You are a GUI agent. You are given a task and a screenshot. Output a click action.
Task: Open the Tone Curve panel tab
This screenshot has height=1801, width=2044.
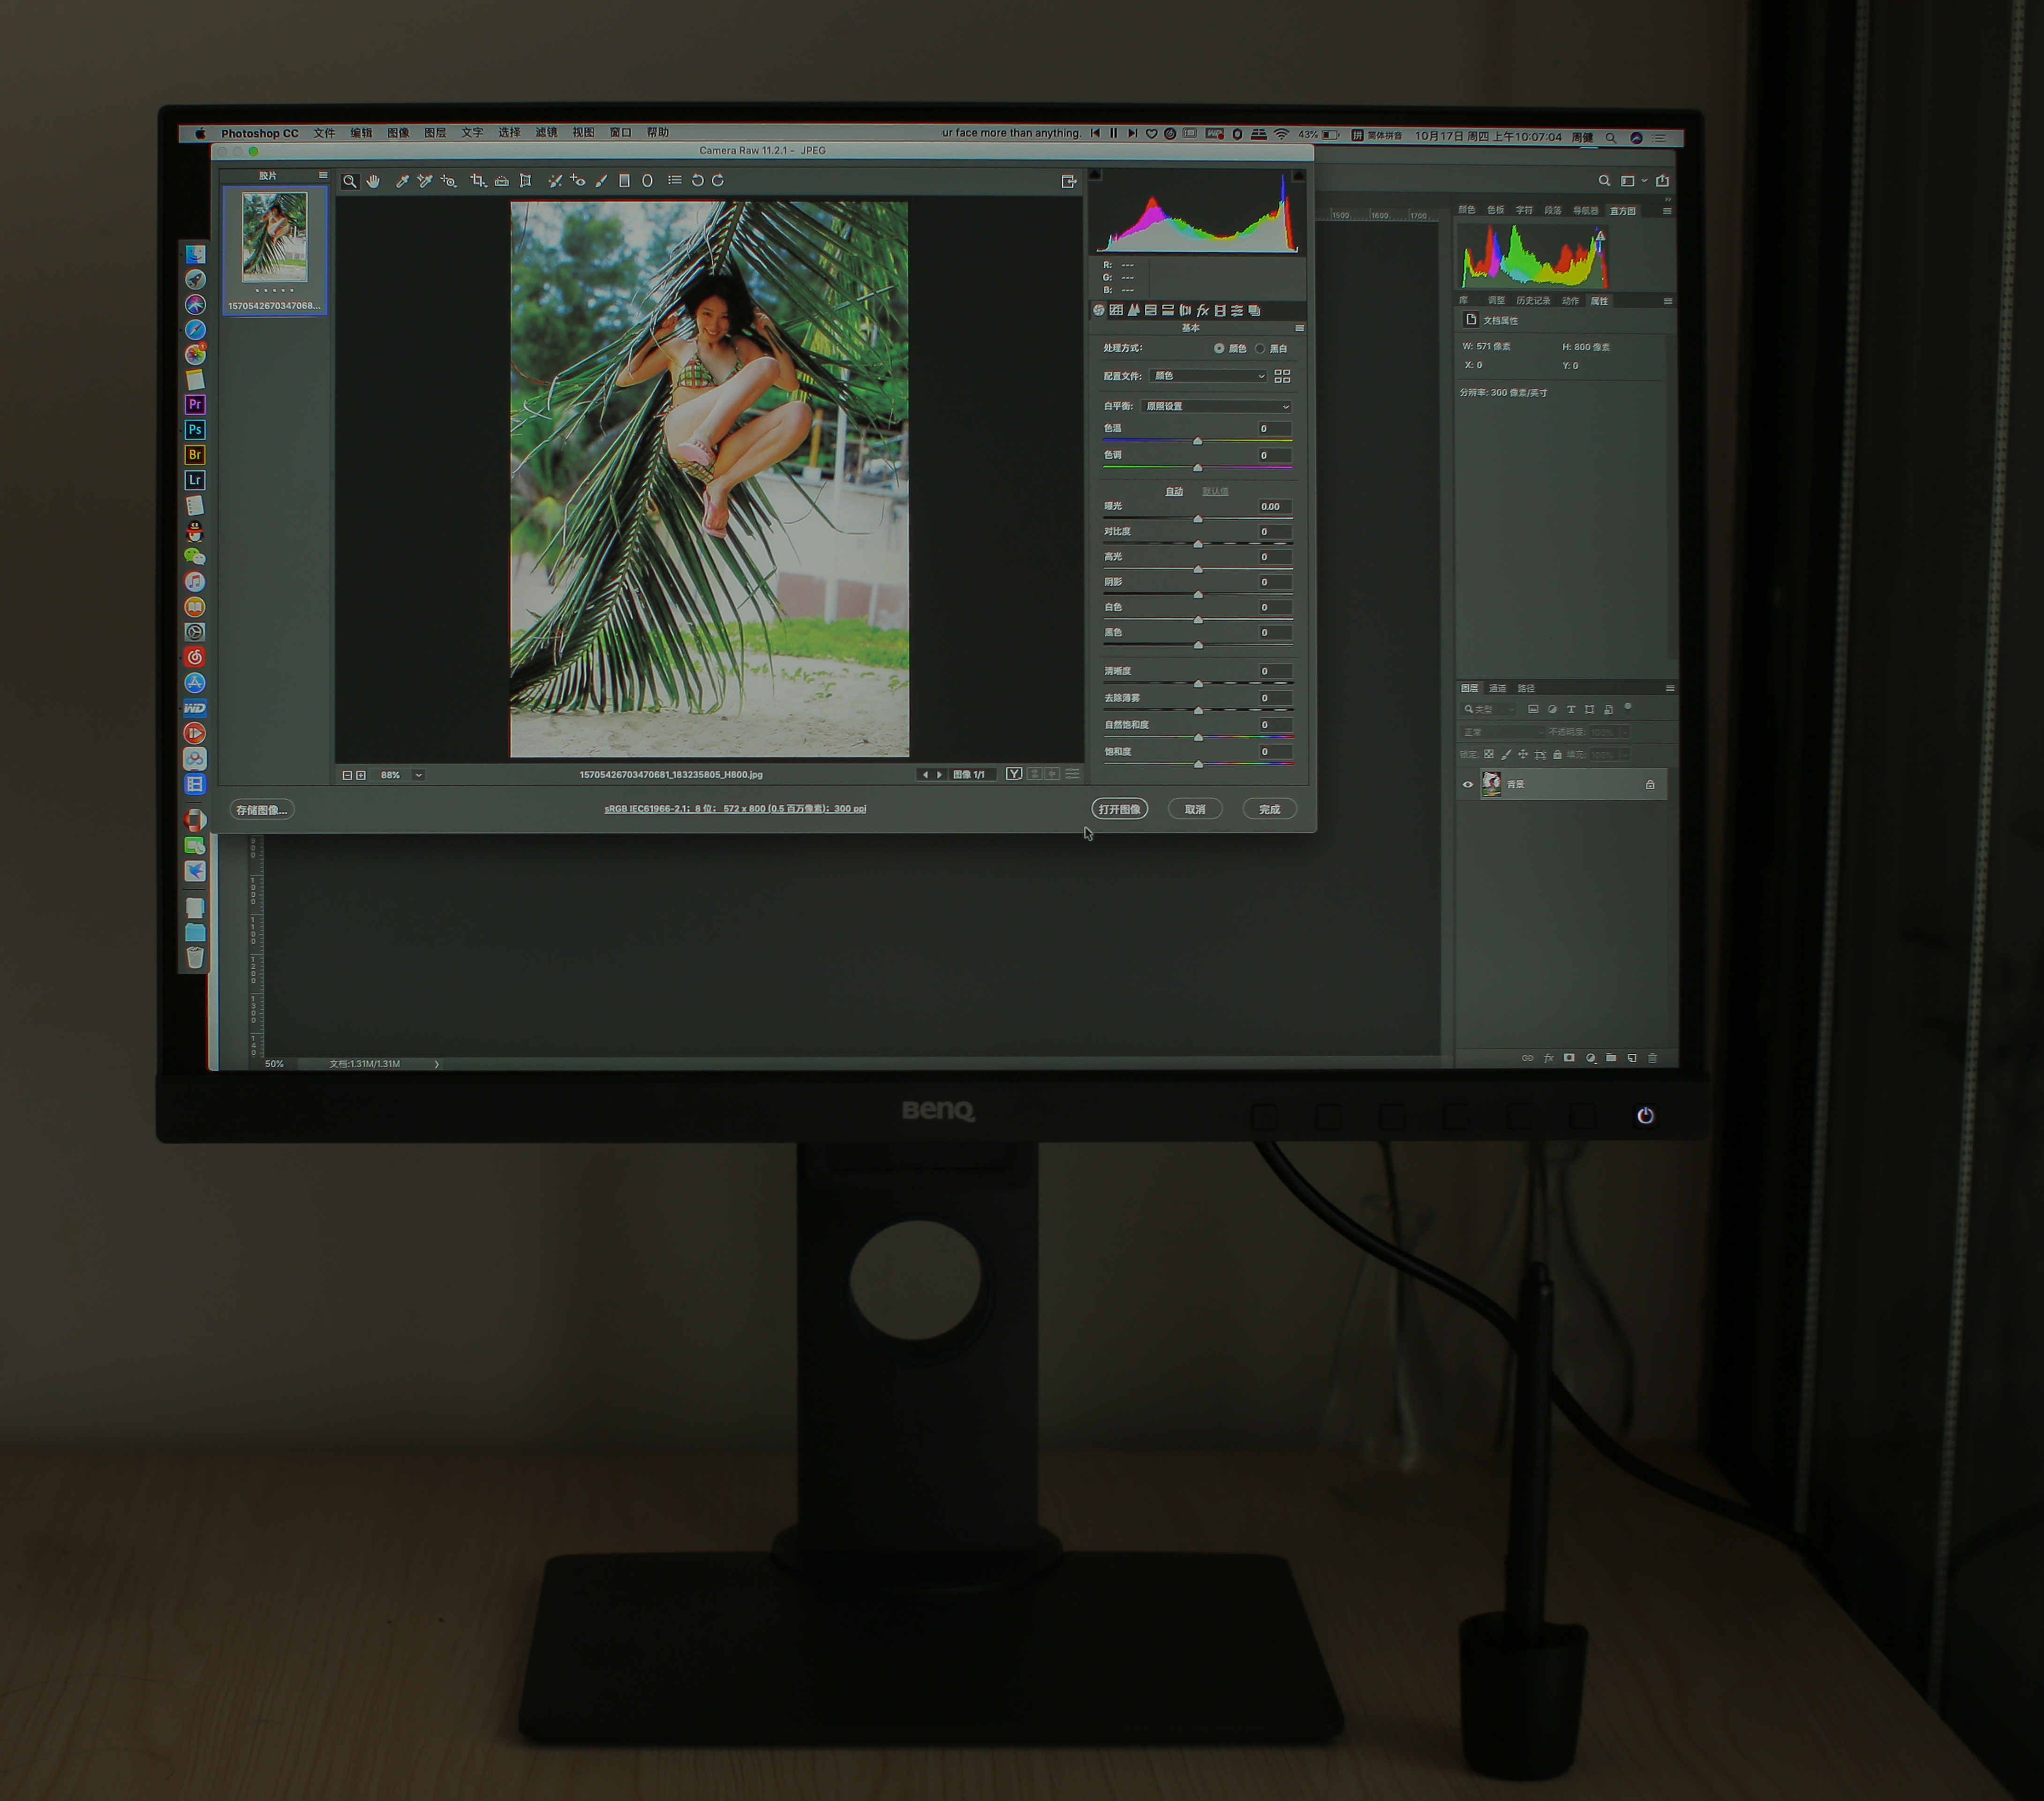pos(1116,310)
